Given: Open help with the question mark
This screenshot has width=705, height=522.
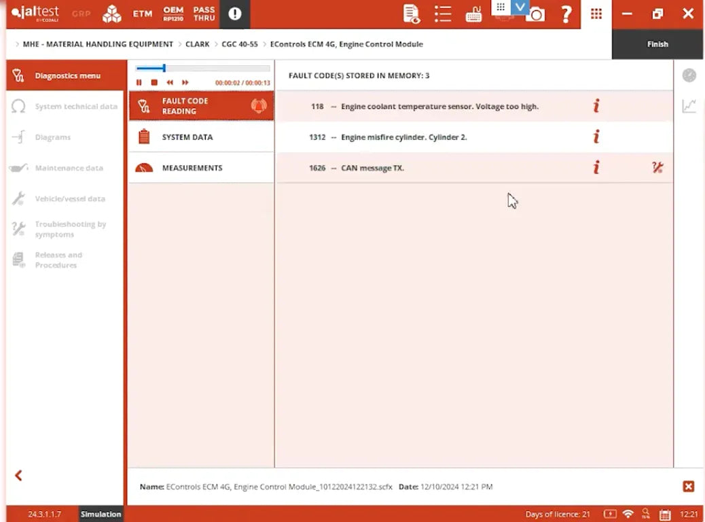Looking at the screenshot, I should point(566,14).
